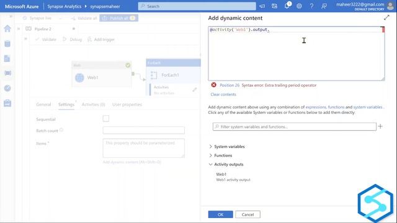The image size is (397, 223).
Task: Click inside the dynamic content expression editor
Action: (297, 54)
